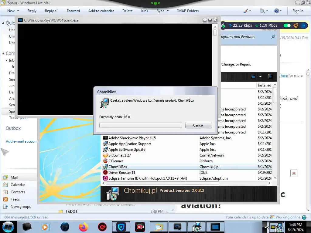Click the ChomikBox installer progress bar
The height and width of the screenshot is (233, 311).
pos(141,125)
